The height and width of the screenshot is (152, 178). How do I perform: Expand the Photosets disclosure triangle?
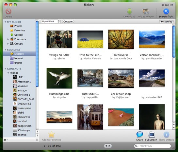[x=8, y=39]
